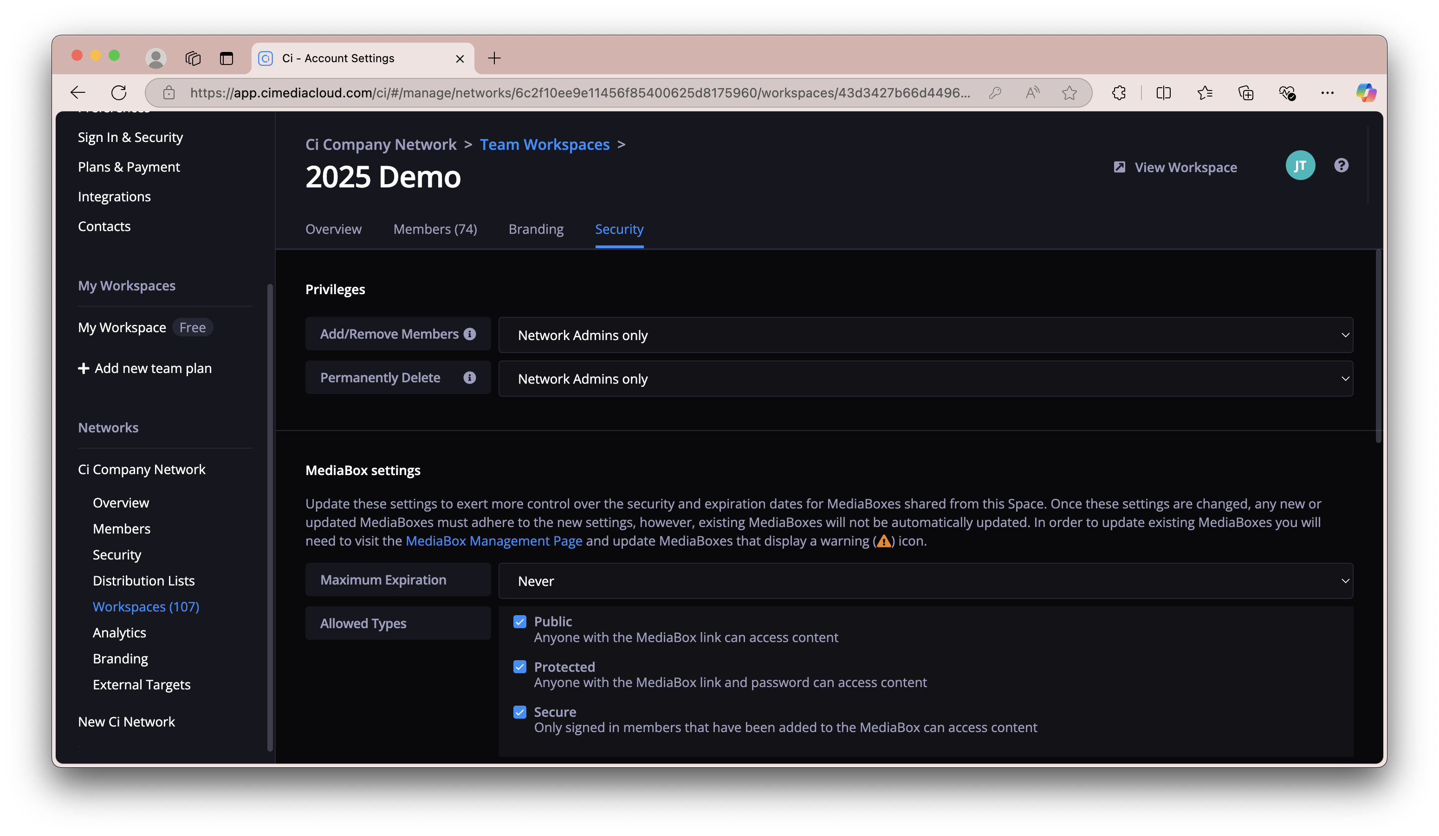
Task: Open the MediaBox Management Page link
Action: pos(494,541)
